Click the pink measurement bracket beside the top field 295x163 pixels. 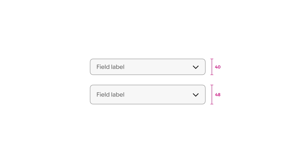pyautogui.click(x=212, y=67)
